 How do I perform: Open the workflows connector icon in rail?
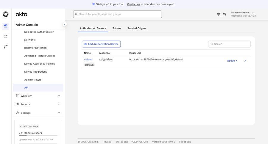[6, 47]
